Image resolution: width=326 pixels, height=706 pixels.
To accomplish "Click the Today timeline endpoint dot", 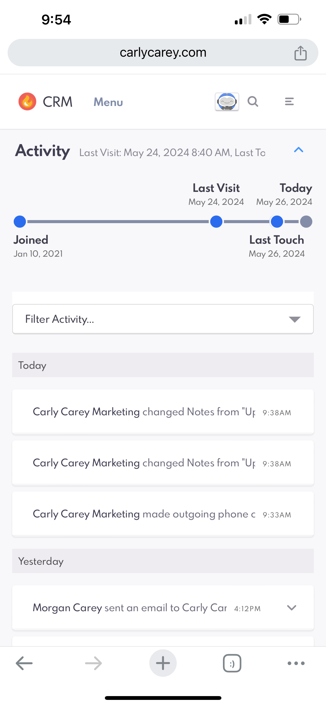I will click(x=306, y=222).
